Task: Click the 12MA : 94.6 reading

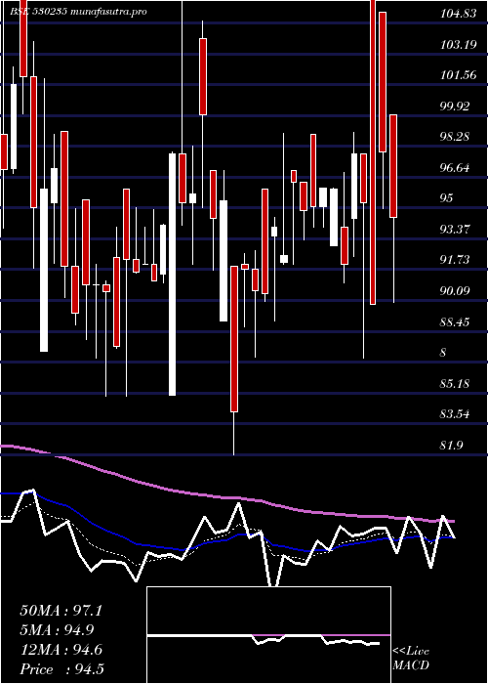Action: pyautogui.click(x=61, y=650)
